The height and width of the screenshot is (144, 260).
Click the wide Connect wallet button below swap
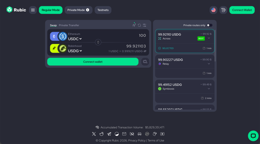93,62
